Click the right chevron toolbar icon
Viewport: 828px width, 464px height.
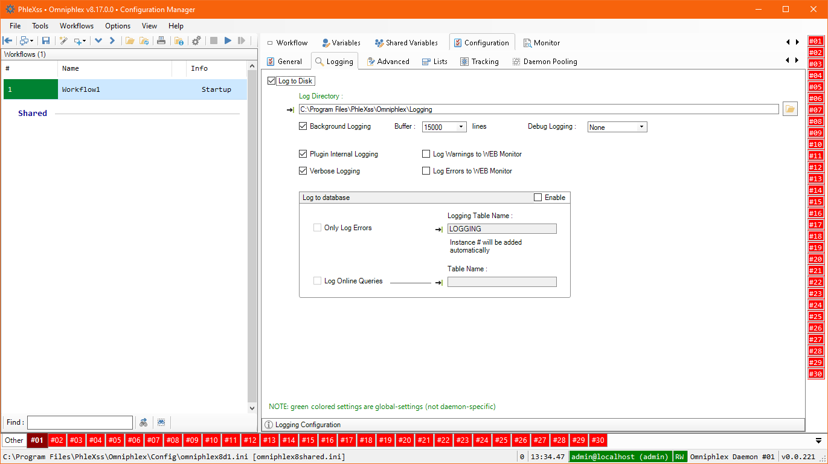click(112, 40)
